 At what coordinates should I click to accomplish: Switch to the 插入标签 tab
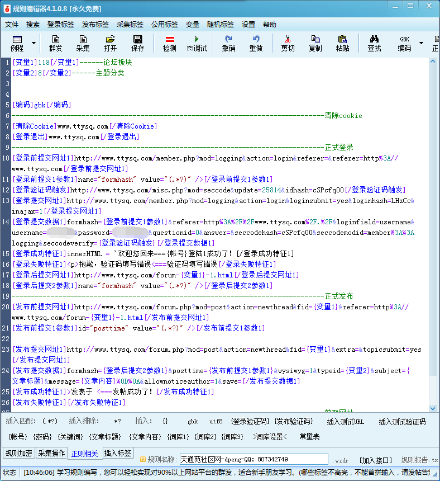tap(118, 453)
